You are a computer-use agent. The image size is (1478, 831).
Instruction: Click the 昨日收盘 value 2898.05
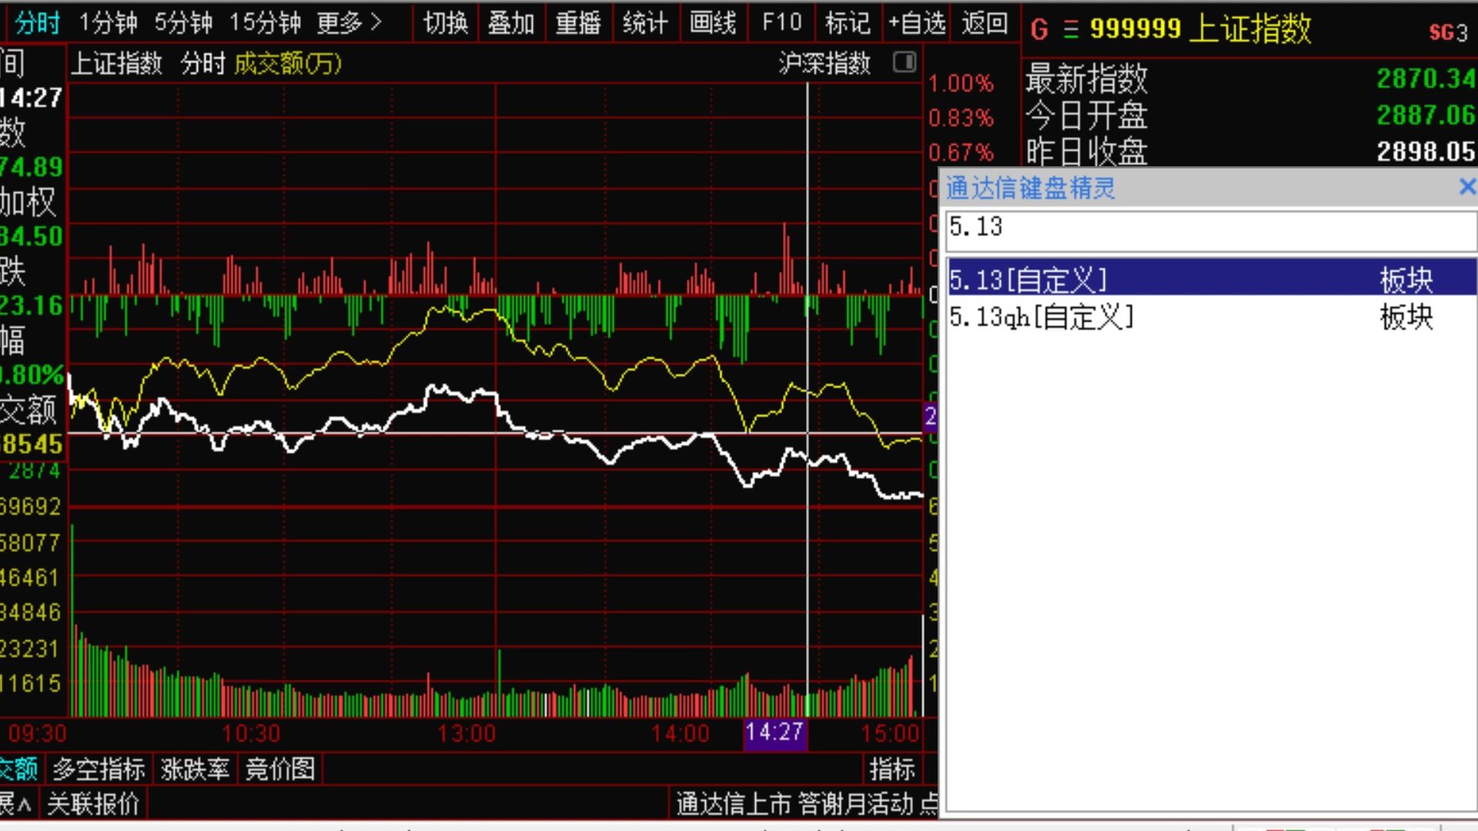pyautogui.click(x=1426, y=152)
